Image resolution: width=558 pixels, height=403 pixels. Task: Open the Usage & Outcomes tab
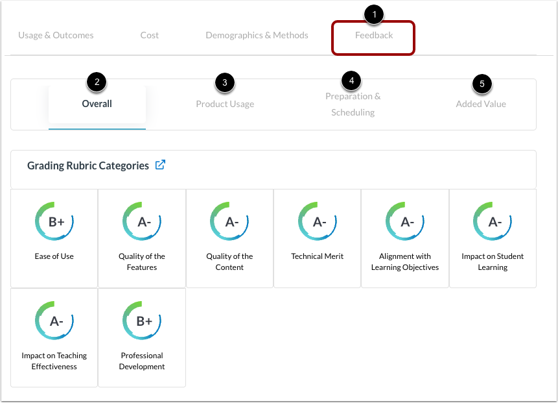(56, 35)
